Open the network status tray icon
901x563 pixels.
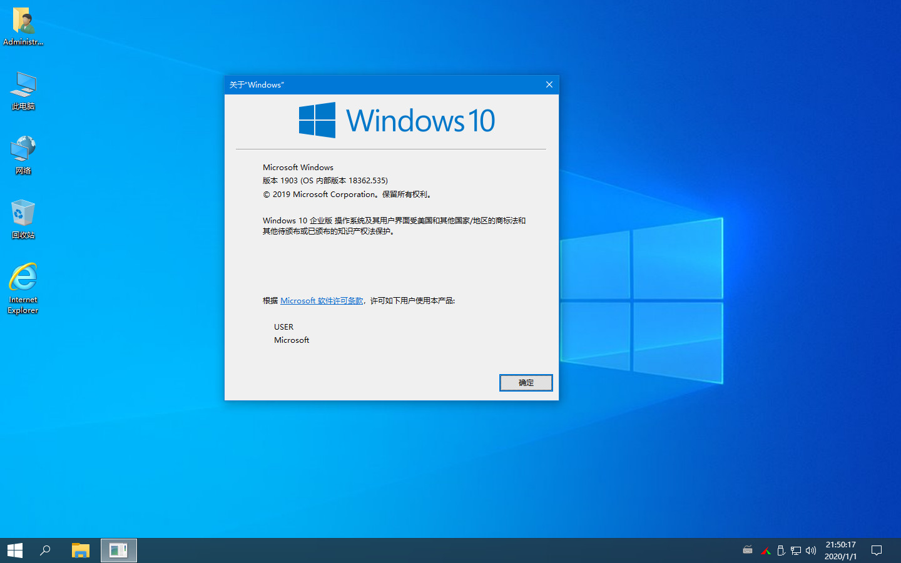pyautogui.click(x=796, y=550)
